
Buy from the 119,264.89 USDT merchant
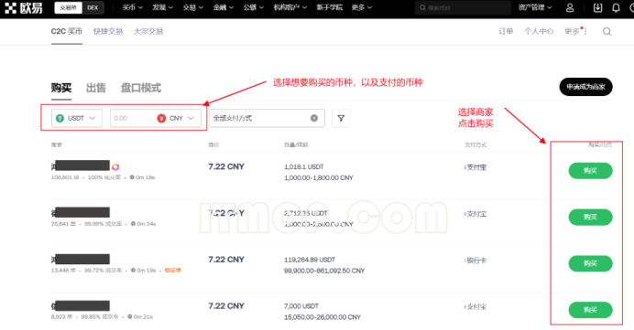(590, 263)
